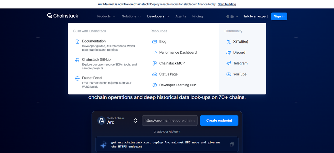The image size is (334, 153).
Task: Open the EN language dropdown
Action: click(x=232, y=16)
